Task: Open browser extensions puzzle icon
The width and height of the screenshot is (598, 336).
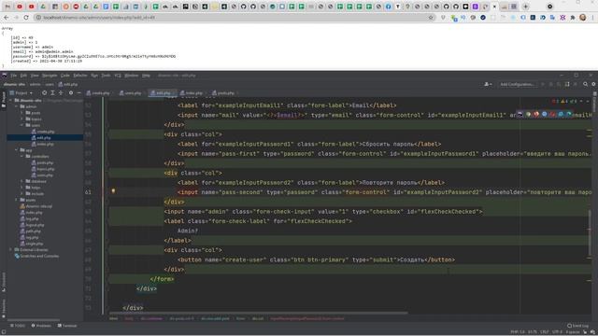Action: click(573, 18)
